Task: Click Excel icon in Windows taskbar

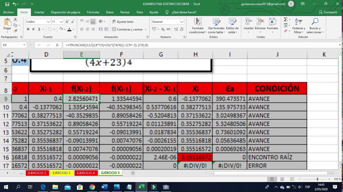Action: coord(141,187)
